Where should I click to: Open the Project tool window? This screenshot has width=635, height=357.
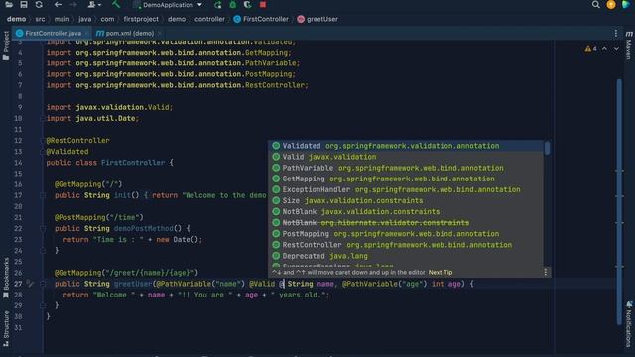click(x=6, y=46)
